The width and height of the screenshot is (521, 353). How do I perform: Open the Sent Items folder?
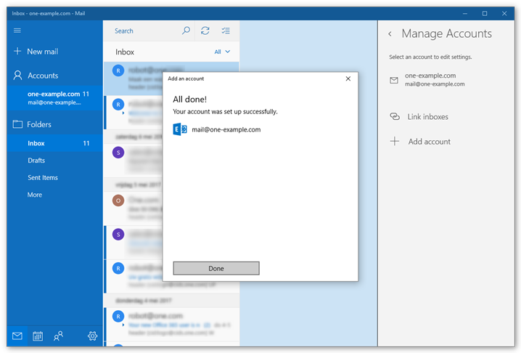[x=43, y=178]
